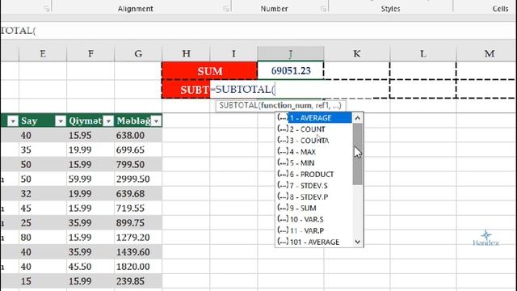Click Məbləğ cell 1439.60
Screen dimensions: 517x291
pos(138,252)
